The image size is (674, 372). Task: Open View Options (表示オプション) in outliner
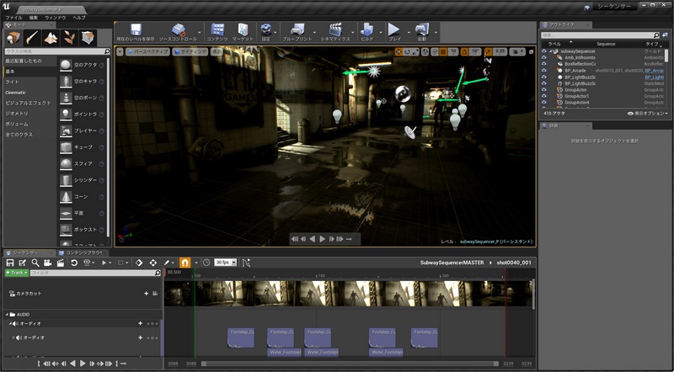648,114
